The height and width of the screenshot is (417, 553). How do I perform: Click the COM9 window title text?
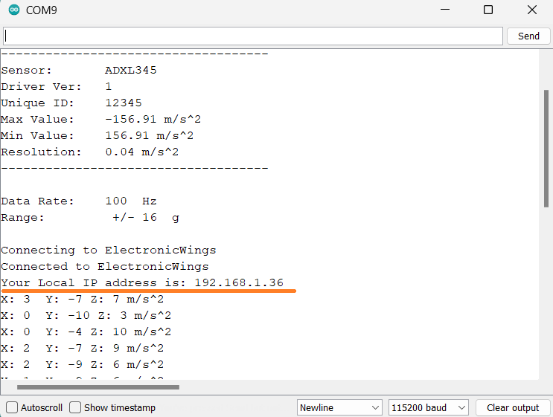click(41, 10)
